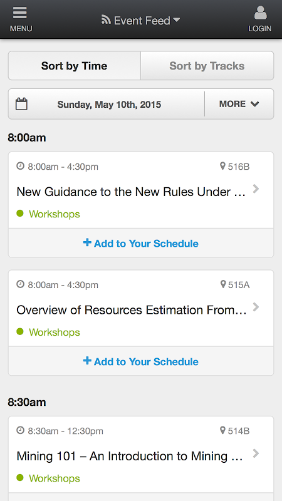This screenshot has width=282, height=501.
Task: Click the clock icon of the 8:30am - 12:30pm session
Action: pyautogui.click(x=21, y=430)
